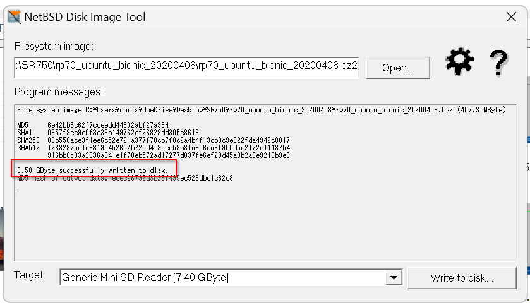Image resolution: width=530 pixels, height=305 pixels.
Task: Click the '3.50 GByte successfully written to disk.' message
Action: (93, 170)
